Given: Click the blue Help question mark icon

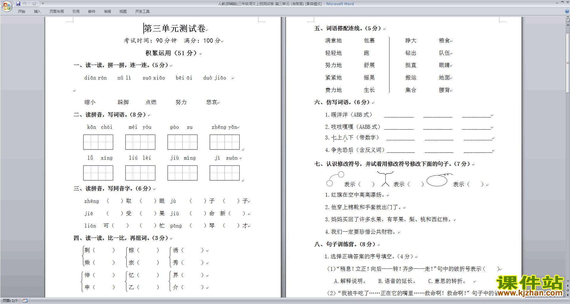Looking at the screenshot, I should [567, 11].
